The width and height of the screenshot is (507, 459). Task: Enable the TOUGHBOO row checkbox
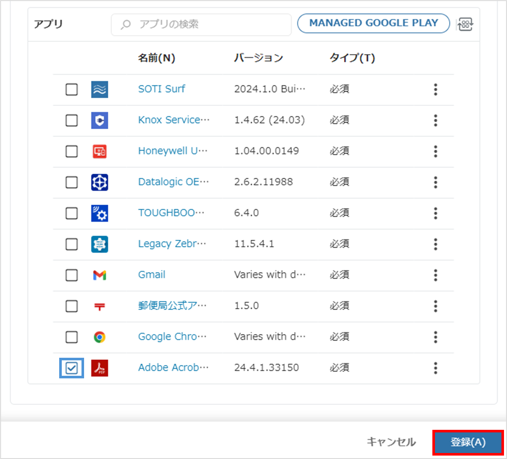[x=72, y=213]
